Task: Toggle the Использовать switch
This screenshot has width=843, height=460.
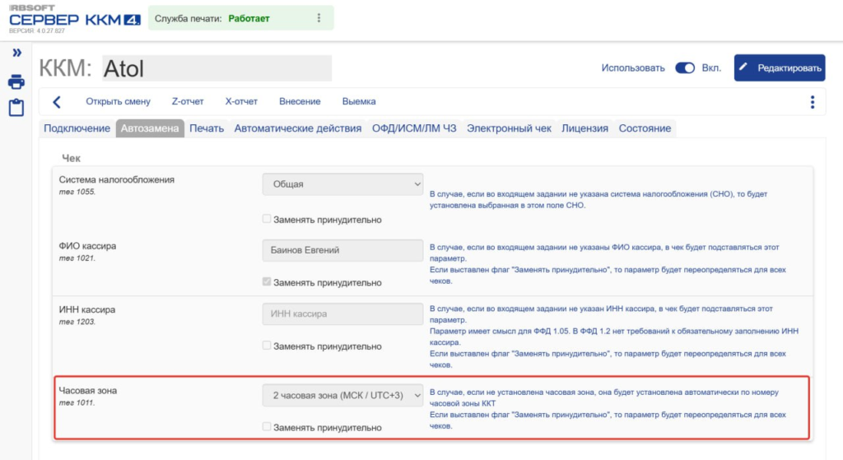Action: [685, 68]
